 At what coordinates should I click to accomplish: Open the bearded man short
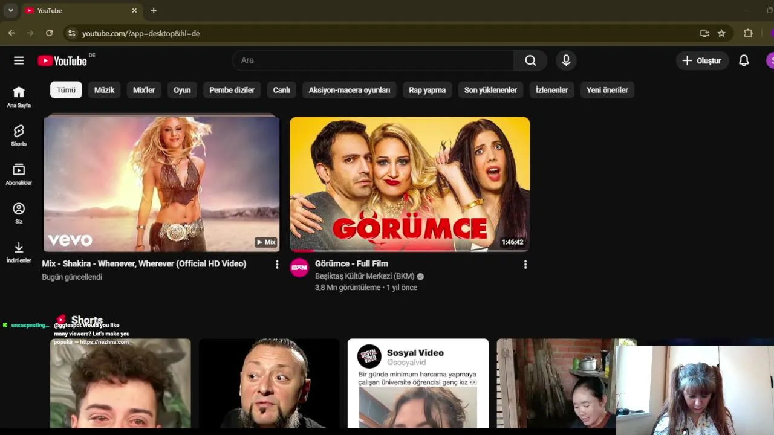pyautogui.click(x=269, y=383)
